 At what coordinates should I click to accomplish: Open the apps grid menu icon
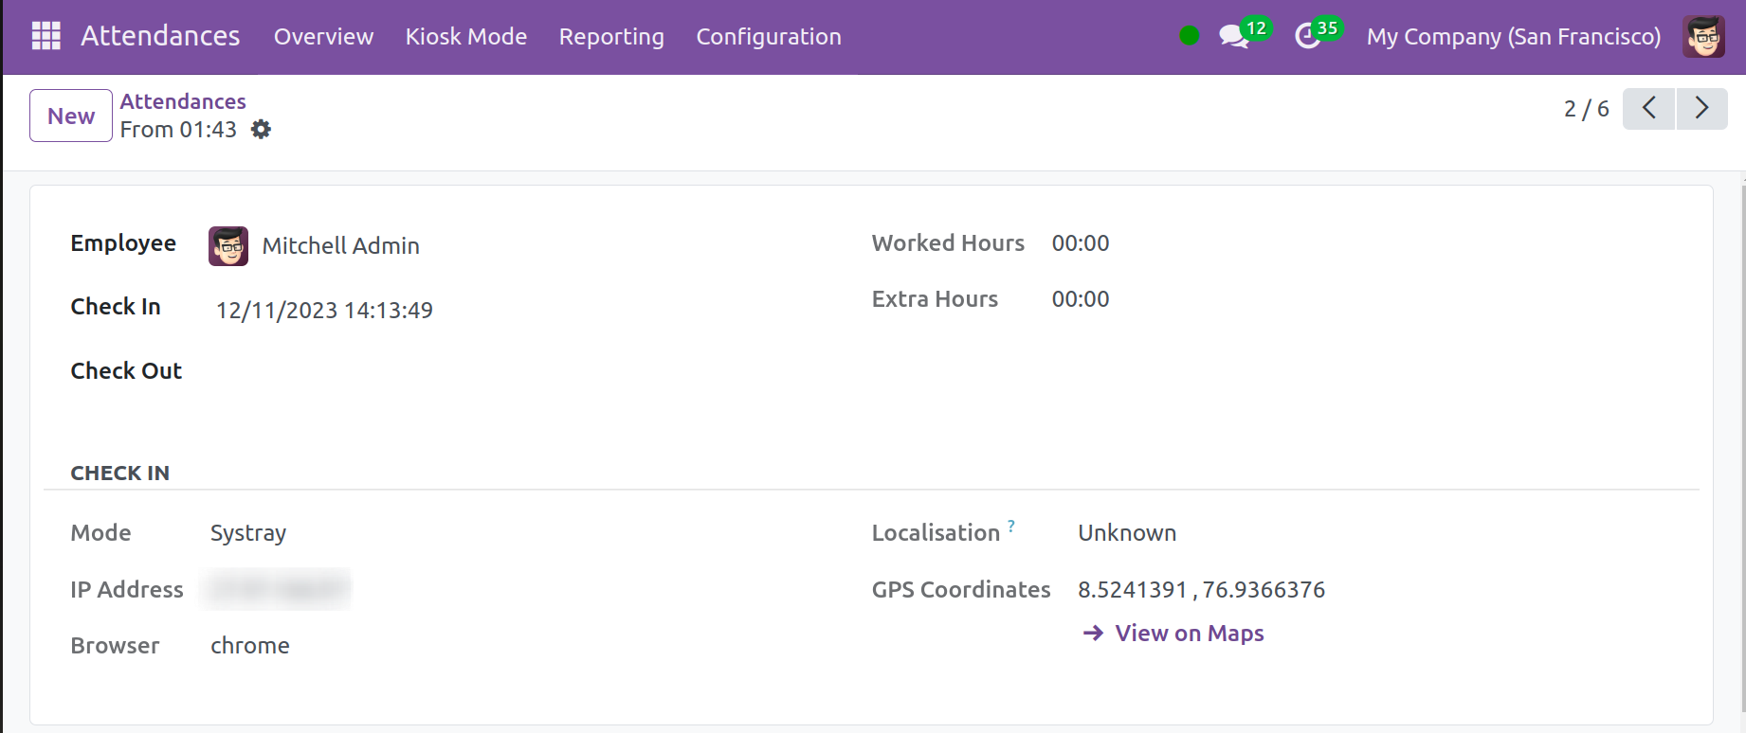(x=45, y=36)
